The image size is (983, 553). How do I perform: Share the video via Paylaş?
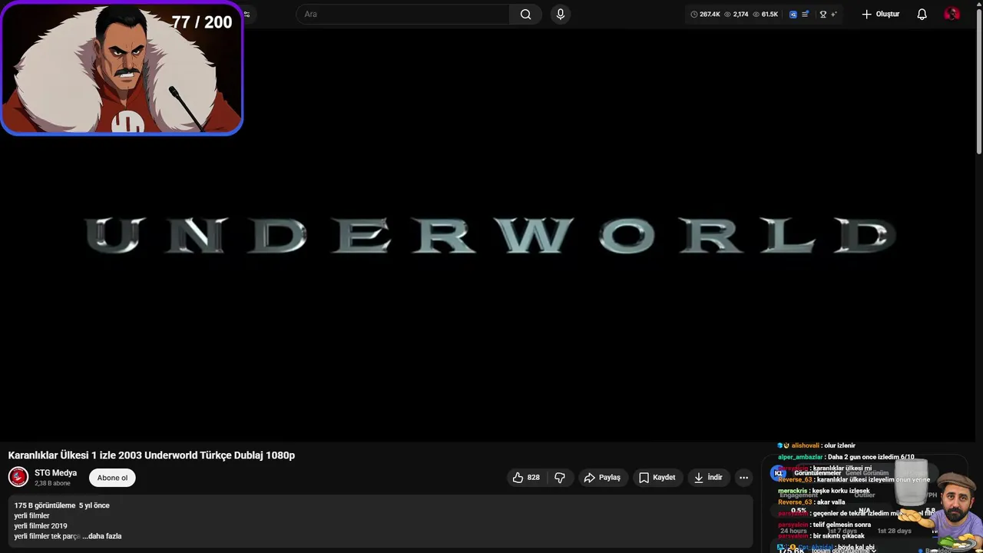point(602,478)
